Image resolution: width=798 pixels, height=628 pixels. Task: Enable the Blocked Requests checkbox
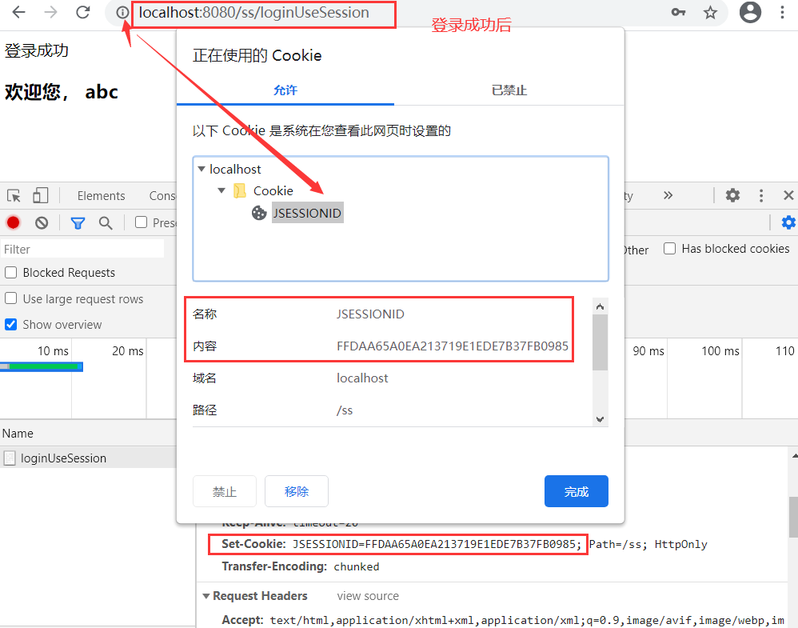[10, 273]
